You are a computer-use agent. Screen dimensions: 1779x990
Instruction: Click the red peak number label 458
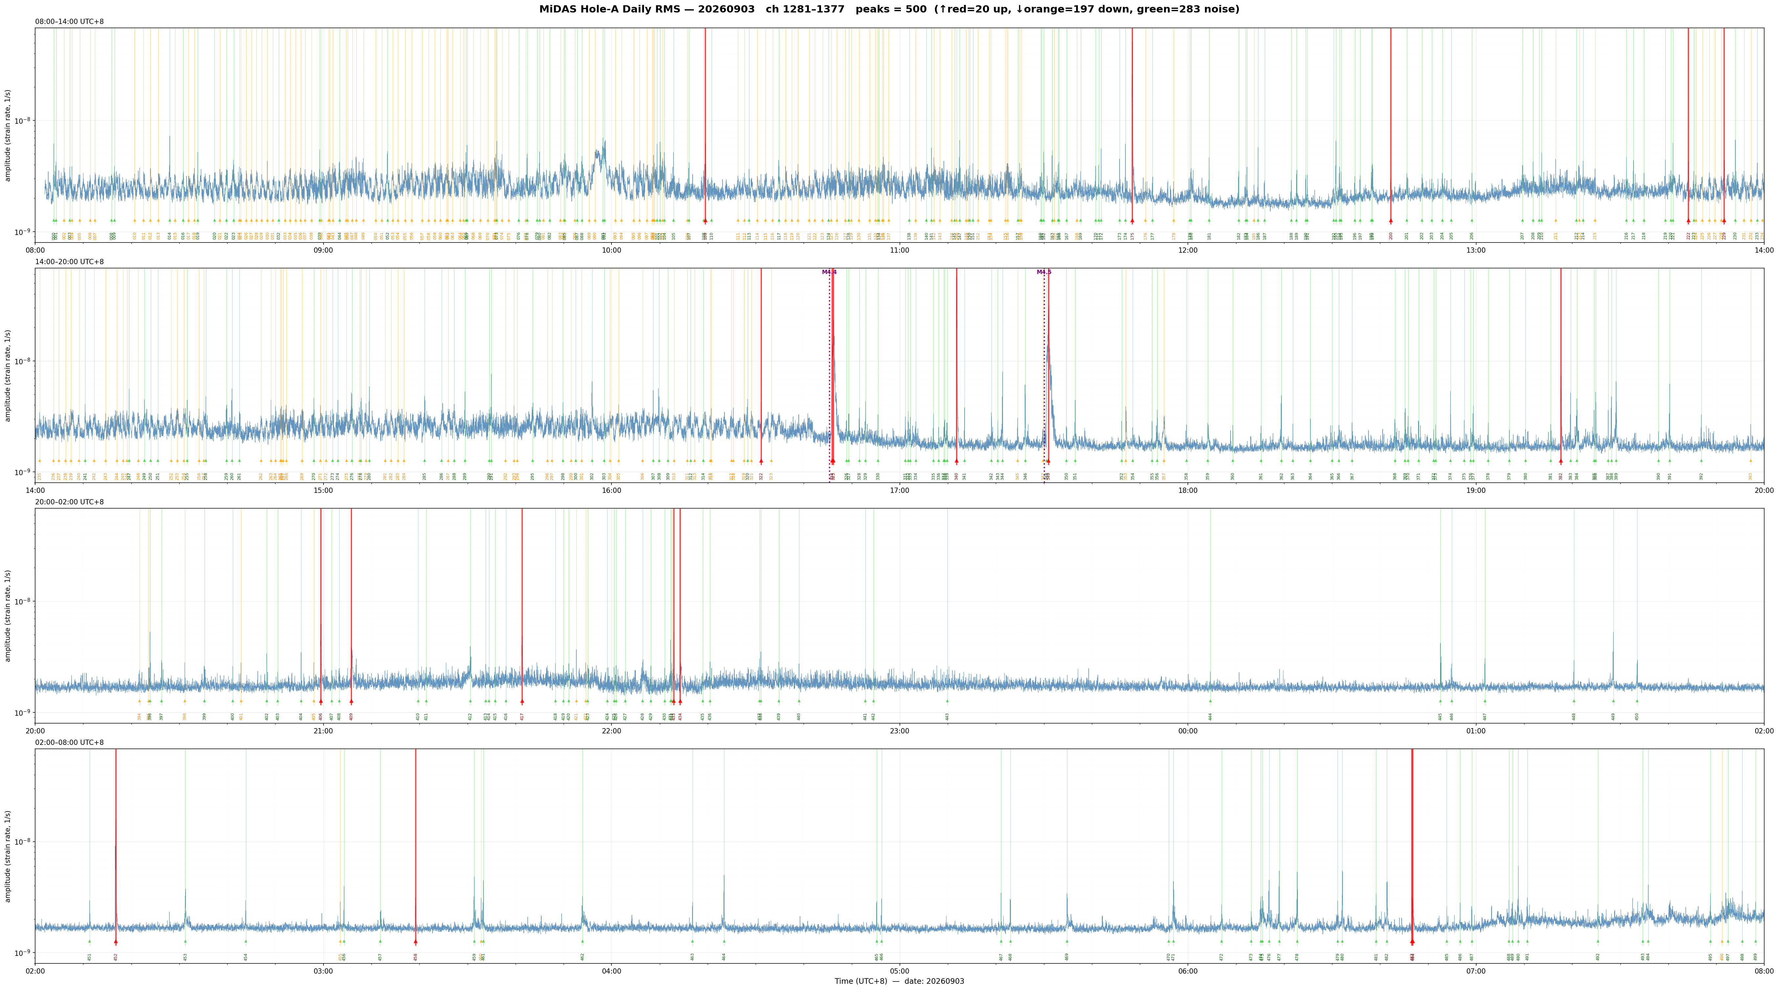pos(416,957)
